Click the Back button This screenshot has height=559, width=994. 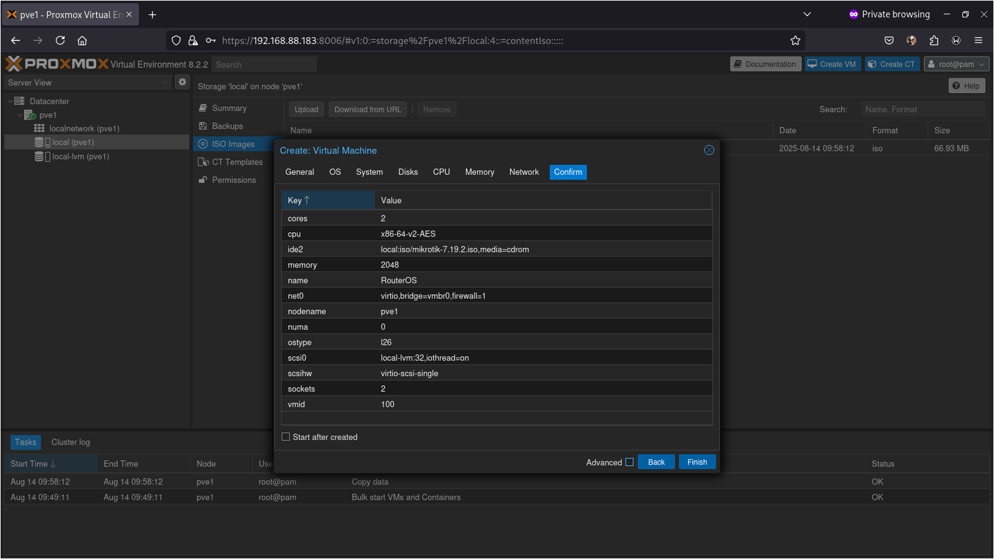point(656,462)
